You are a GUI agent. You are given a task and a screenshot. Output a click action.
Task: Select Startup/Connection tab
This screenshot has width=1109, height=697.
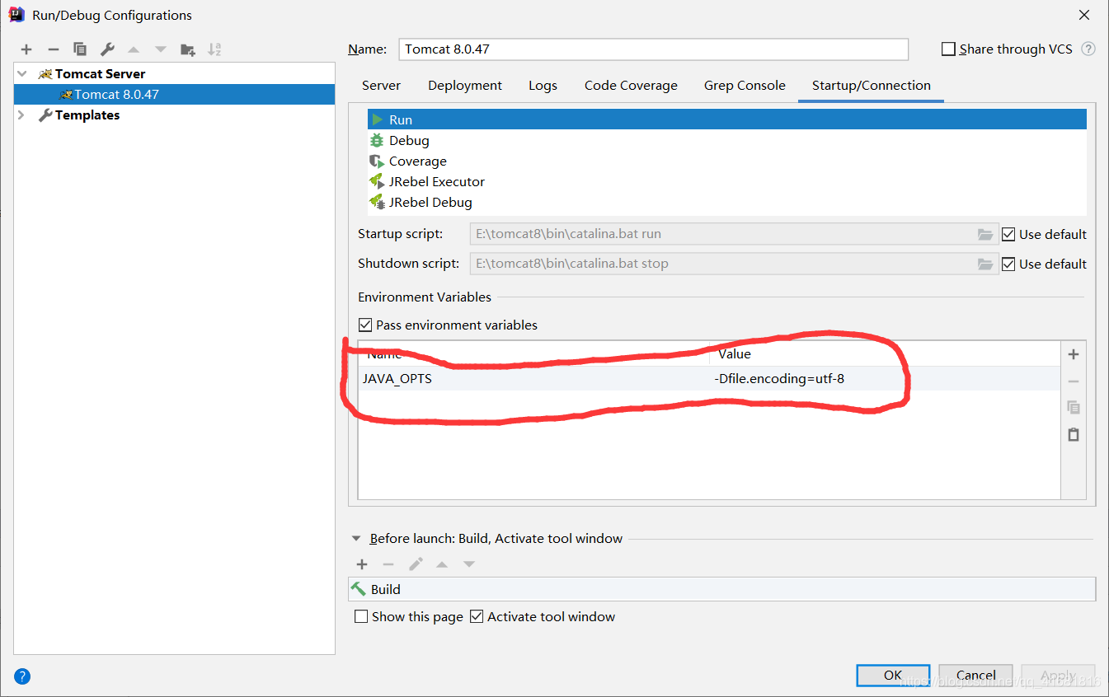pyautogui.click(x=872, y=86)
